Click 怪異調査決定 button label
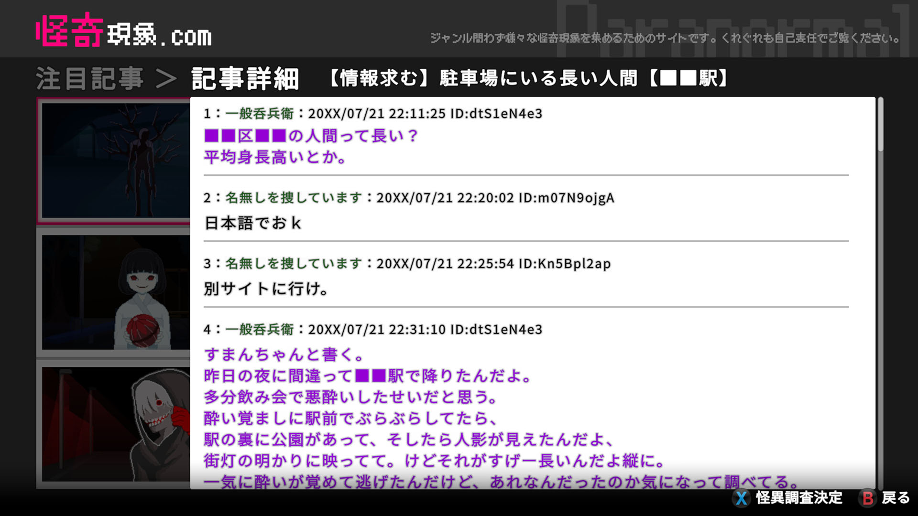Image resolution: width=918 pixels, height=516 pixels. coord(798,498)
